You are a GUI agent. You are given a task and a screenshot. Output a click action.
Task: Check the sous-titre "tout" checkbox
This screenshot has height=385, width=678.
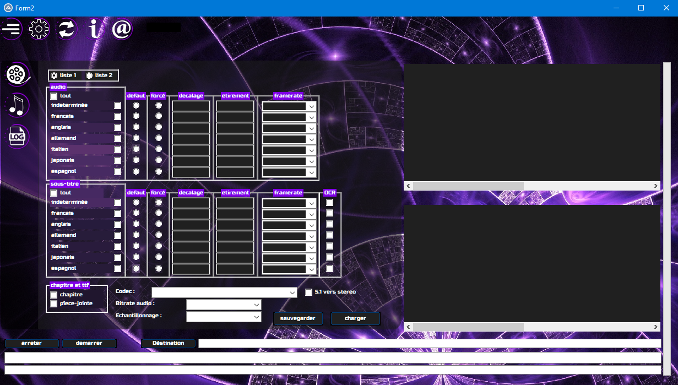point(54,193)
